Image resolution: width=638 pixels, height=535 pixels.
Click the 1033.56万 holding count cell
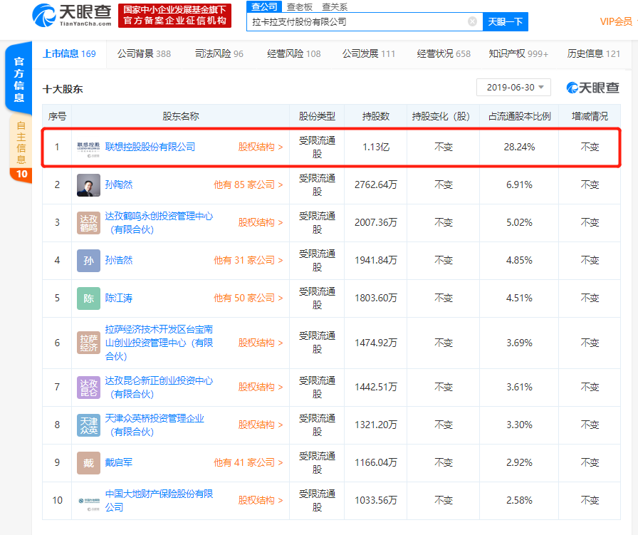[x=375, y=500]
